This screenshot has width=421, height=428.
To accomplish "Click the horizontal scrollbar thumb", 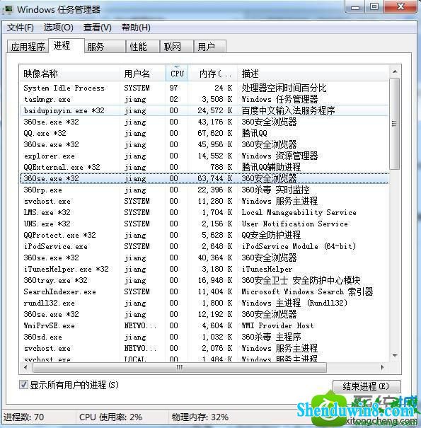I will tap(180, 368).
